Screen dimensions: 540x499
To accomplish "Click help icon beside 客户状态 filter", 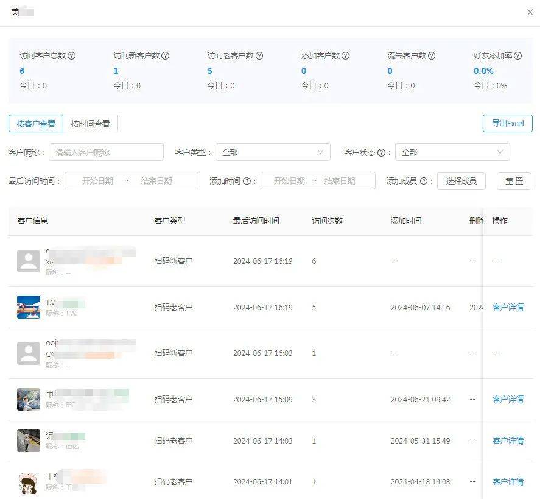I will point(381,152).
